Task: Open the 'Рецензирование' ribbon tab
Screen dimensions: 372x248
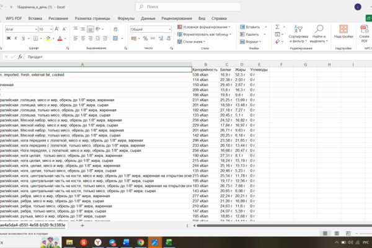Action: (177, 18)
